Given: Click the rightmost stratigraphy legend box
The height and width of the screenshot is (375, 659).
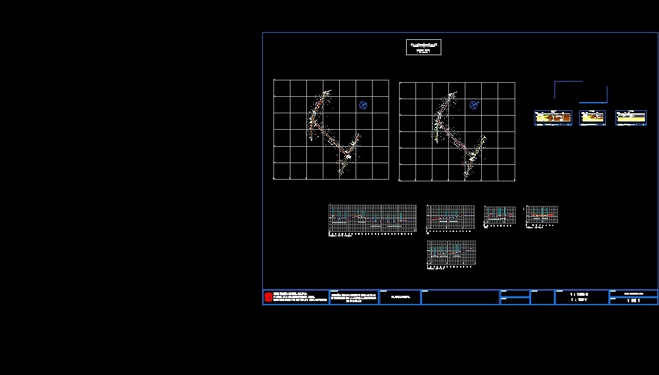Looking at the screenshot, I should coord(630,117).
